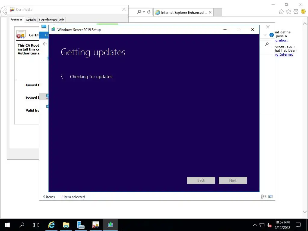Viewport: 308px width, 231px height.
Task: Open Internet Explorer Favorites star
Action: [x=288, y=12]
